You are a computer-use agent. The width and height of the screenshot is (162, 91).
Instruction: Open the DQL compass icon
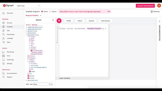(4, 31)
